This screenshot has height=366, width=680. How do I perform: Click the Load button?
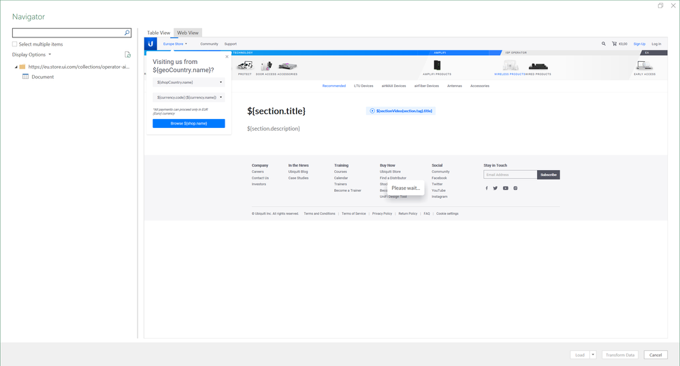(x=580, y=354)
